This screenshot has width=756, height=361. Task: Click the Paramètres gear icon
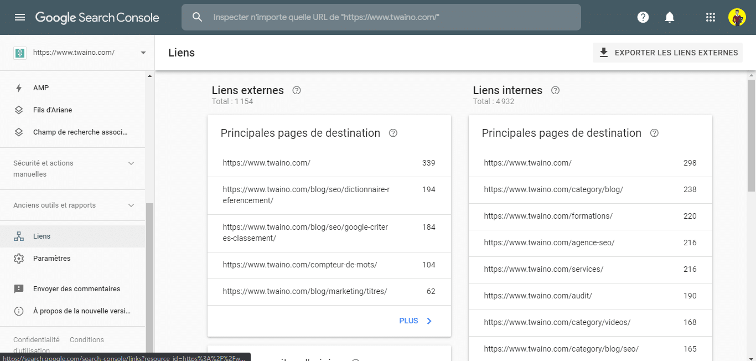coord(19,259)
